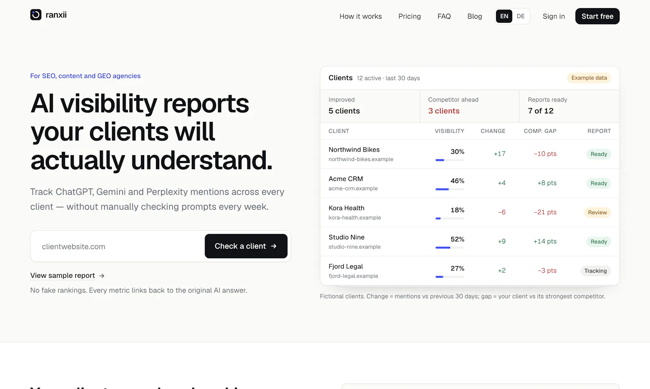
Task: Switch language to DE
Action: coord(521,16)
